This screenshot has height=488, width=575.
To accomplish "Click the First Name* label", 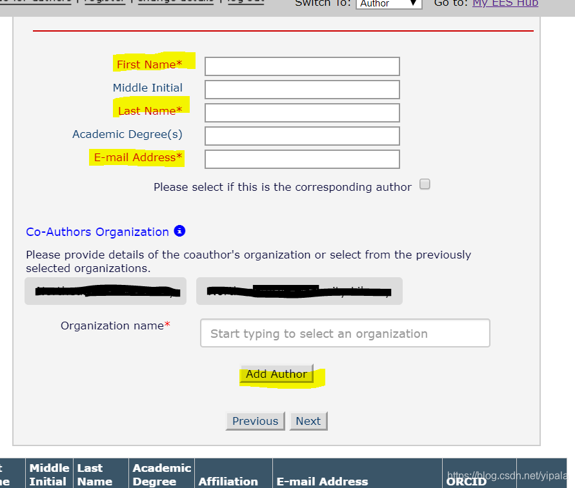I will [x=149, y=64].
